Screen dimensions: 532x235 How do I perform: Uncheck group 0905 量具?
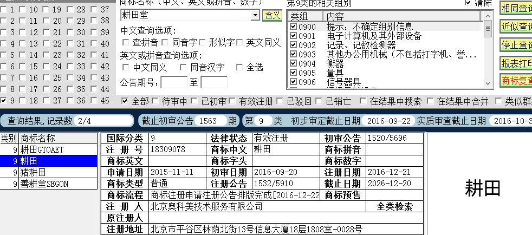click(x=294, y=73)
